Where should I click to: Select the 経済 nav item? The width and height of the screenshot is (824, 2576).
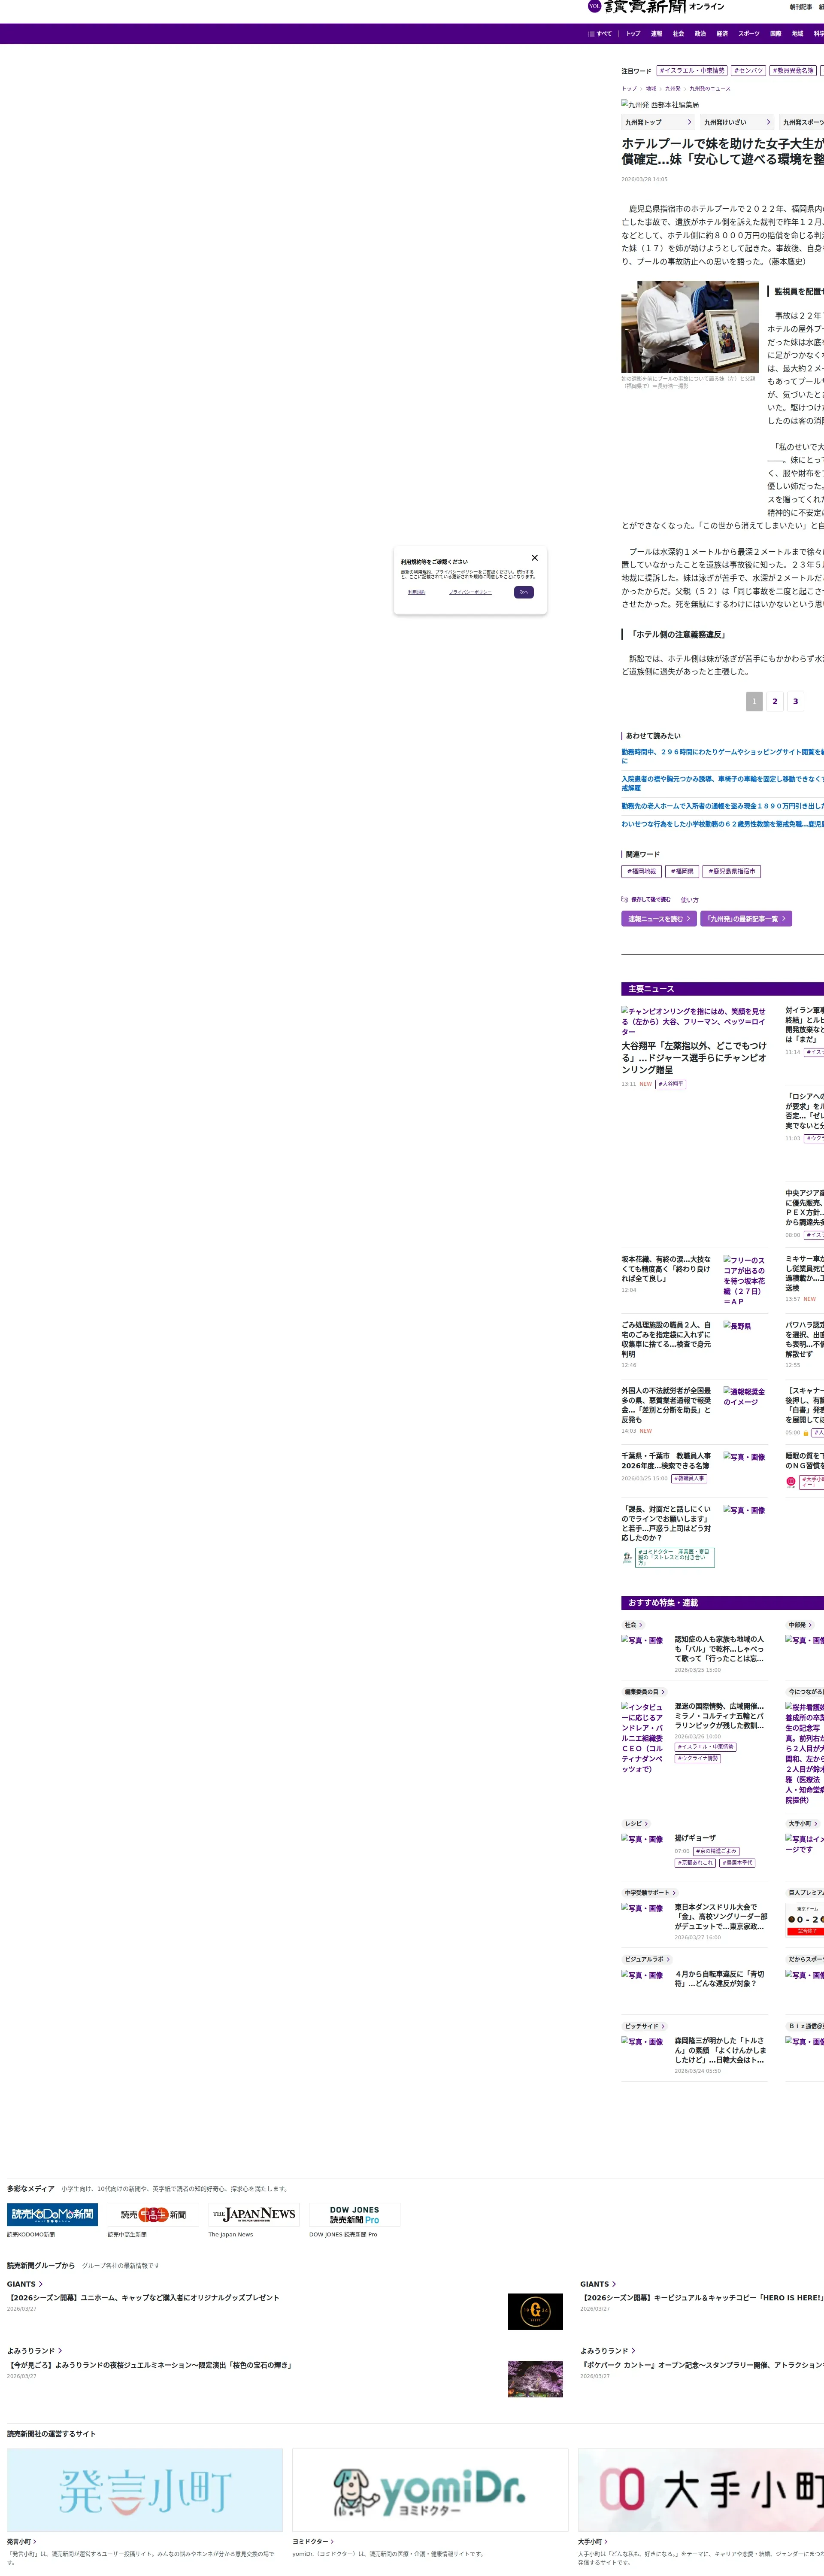pyautogui.click(x=722, y=34)
